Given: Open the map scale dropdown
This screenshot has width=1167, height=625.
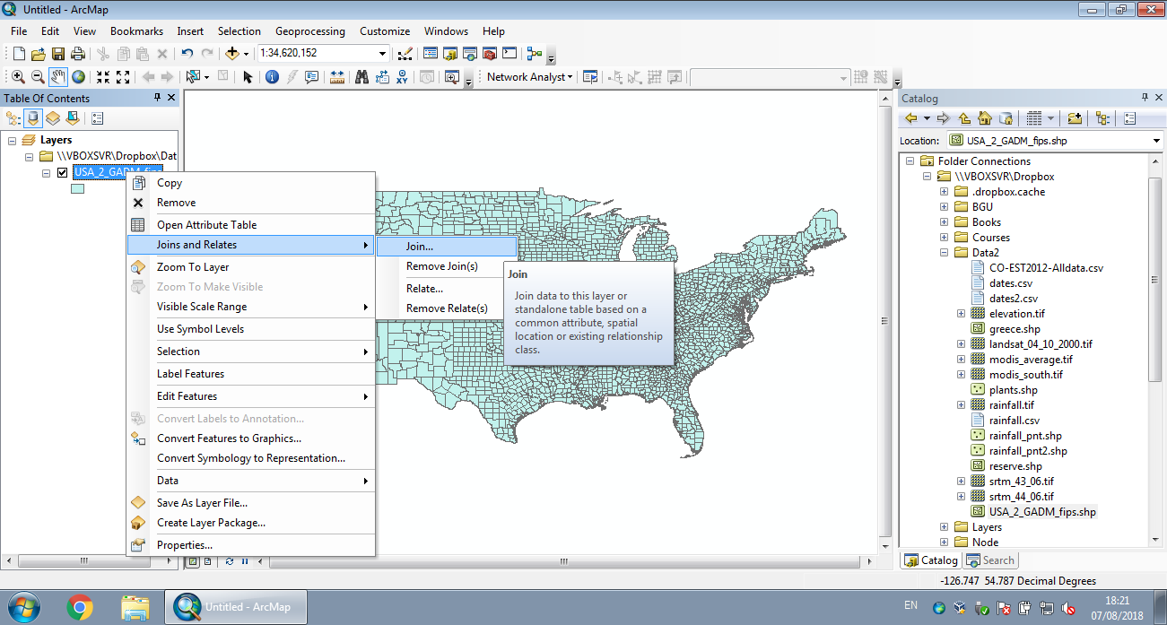Looking at the screenshot, I should [x=382, y=53].
